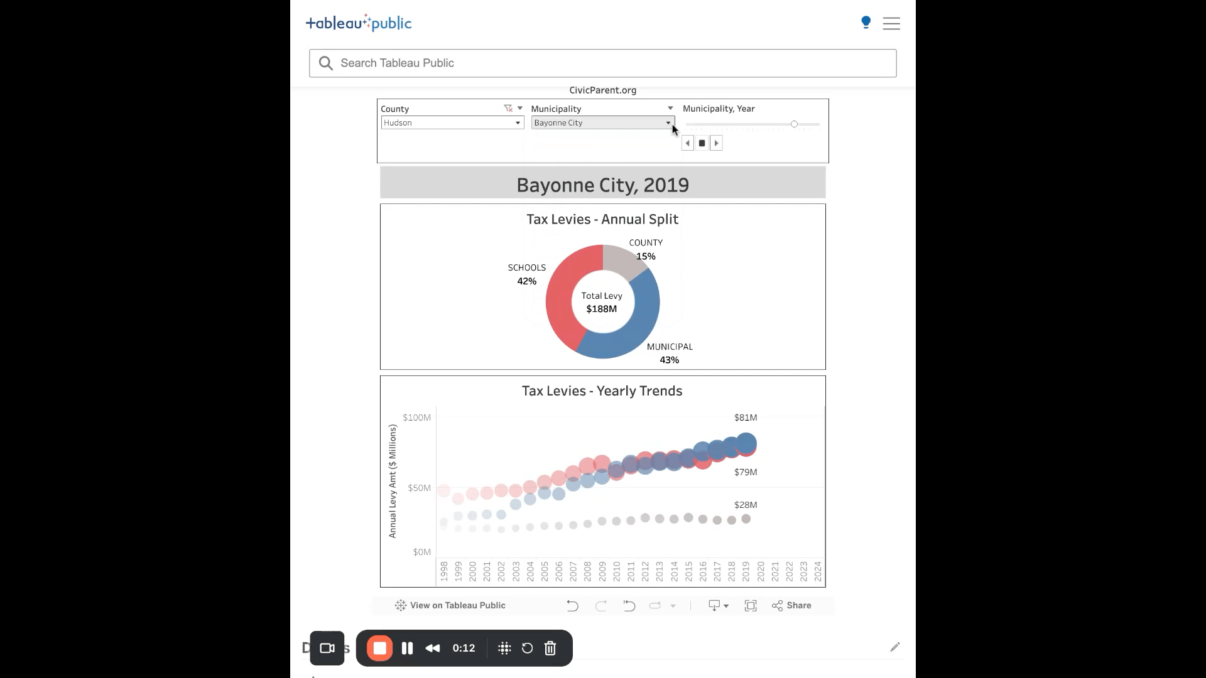Click the undo icon in the toolbar
Image resolution: width=1206 pixels, height=678 pixels.
572,605
